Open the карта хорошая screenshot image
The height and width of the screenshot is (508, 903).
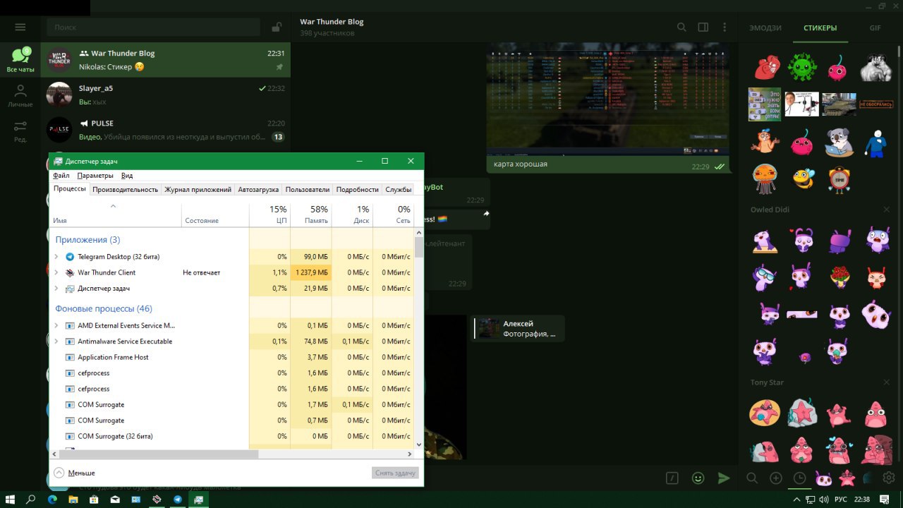pos(607,99)
